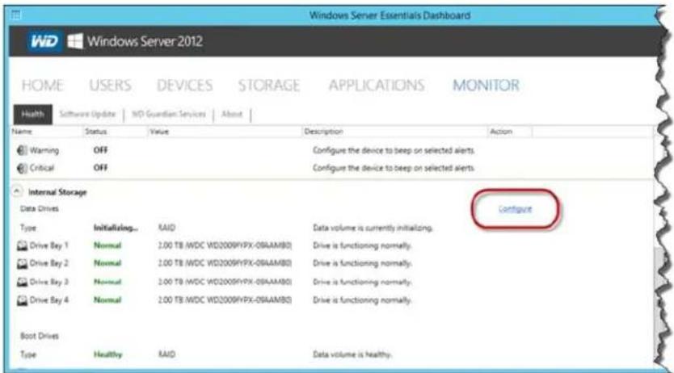Click Normal status for Drive Bay 3

point(107,282)
